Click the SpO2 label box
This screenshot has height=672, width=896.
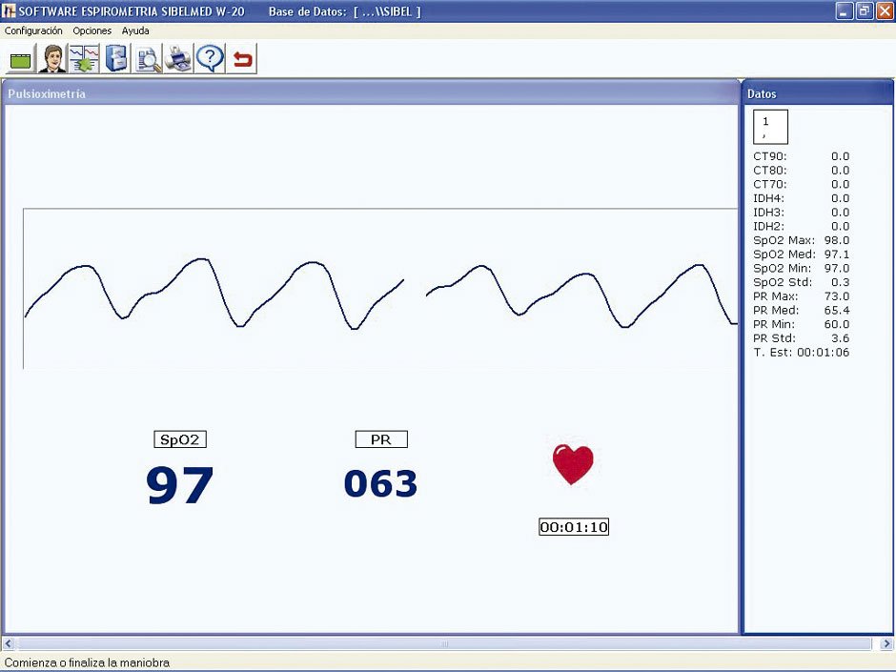[x=180, y=439]
